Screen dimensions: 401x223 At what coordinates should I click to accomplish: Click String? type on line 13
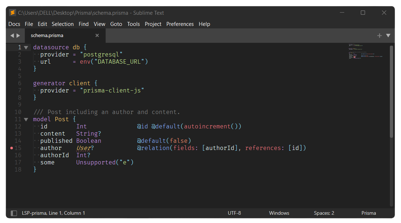(89, 134)
